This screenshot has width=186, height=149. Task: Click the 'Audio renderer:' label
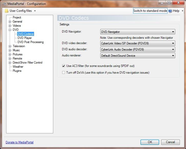click(x=72, y=55)
